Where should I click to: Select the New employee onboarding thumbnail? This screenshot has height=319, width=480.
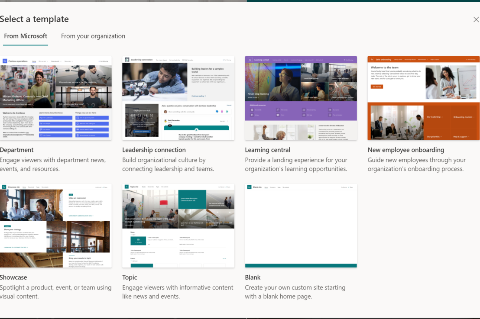click(x=424, y=98)
